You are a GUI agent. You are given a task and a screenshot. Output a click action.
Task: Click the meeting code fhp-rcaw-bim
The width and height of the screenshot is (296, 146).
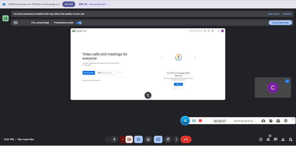pos(26,139)
